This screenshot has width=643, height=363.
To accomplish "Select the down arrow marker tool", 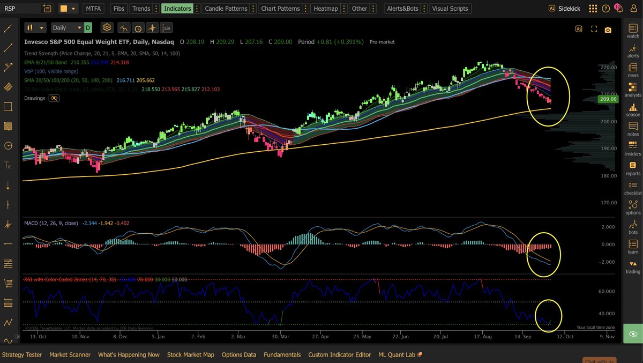I will click(8, 186).
